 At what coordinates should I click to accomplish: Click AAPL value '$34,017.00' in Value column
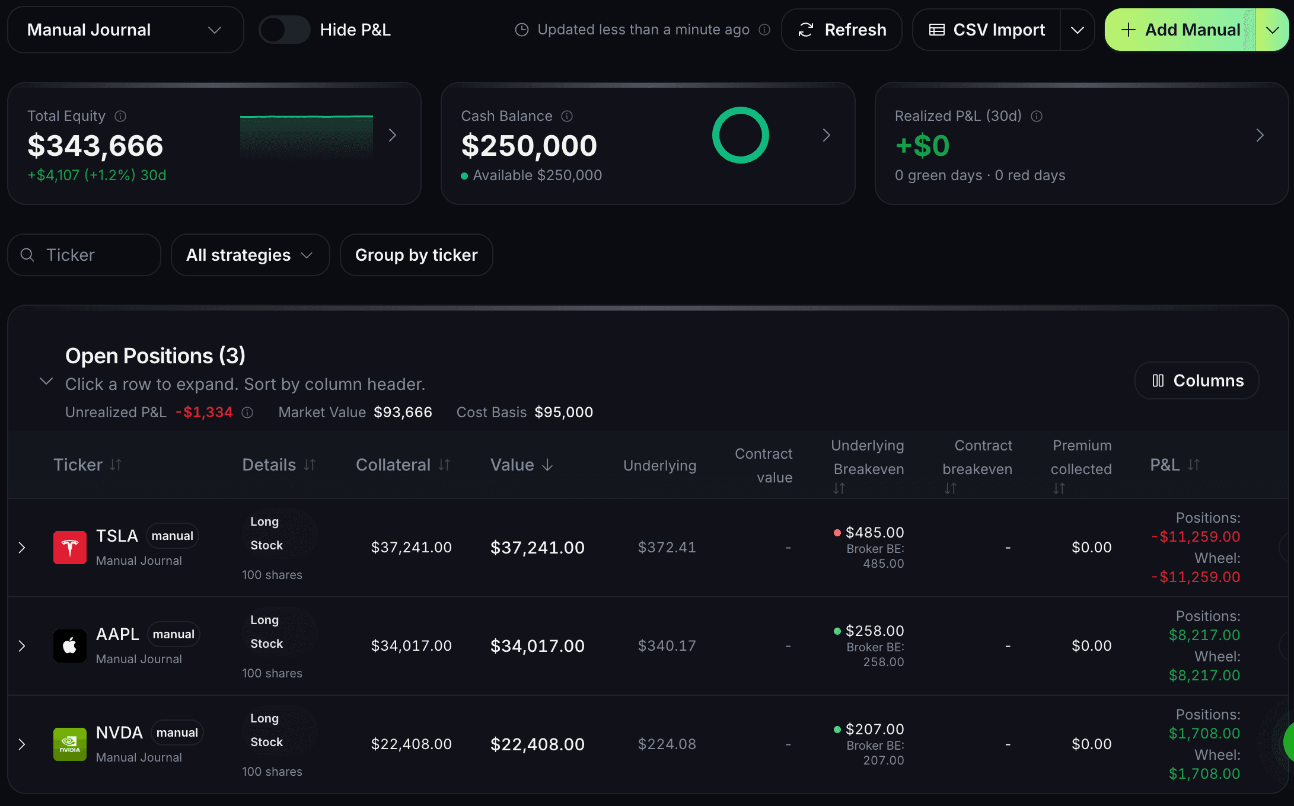pyautogui.click(x=537, y=646)
